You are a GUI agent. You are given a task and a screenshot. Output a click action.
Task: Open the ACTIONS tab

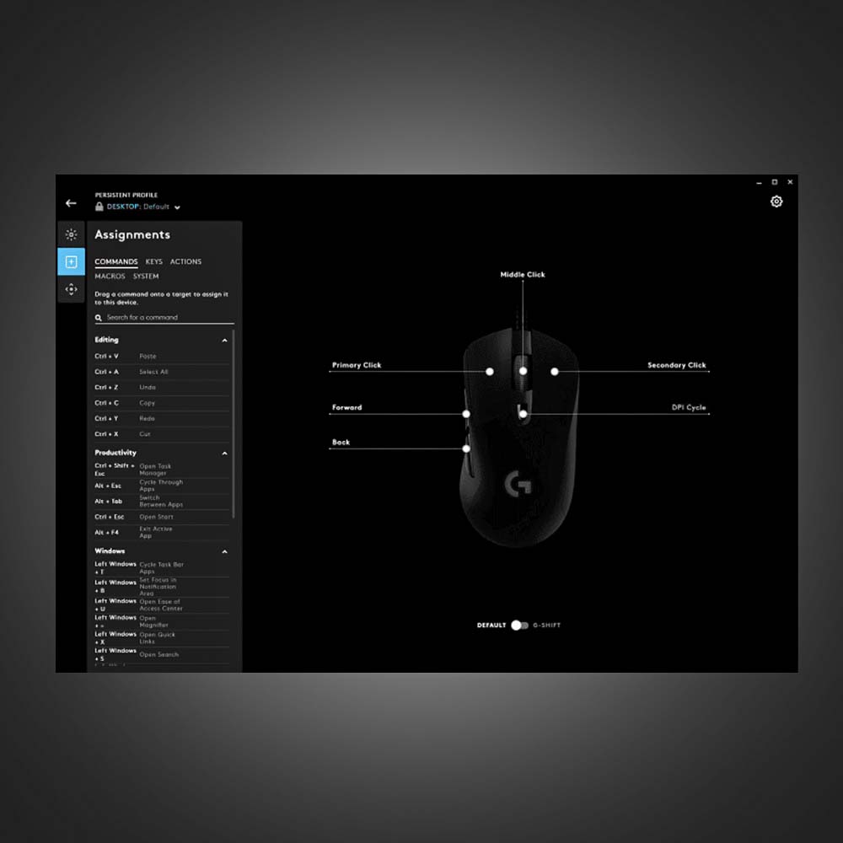coord(185,262)
